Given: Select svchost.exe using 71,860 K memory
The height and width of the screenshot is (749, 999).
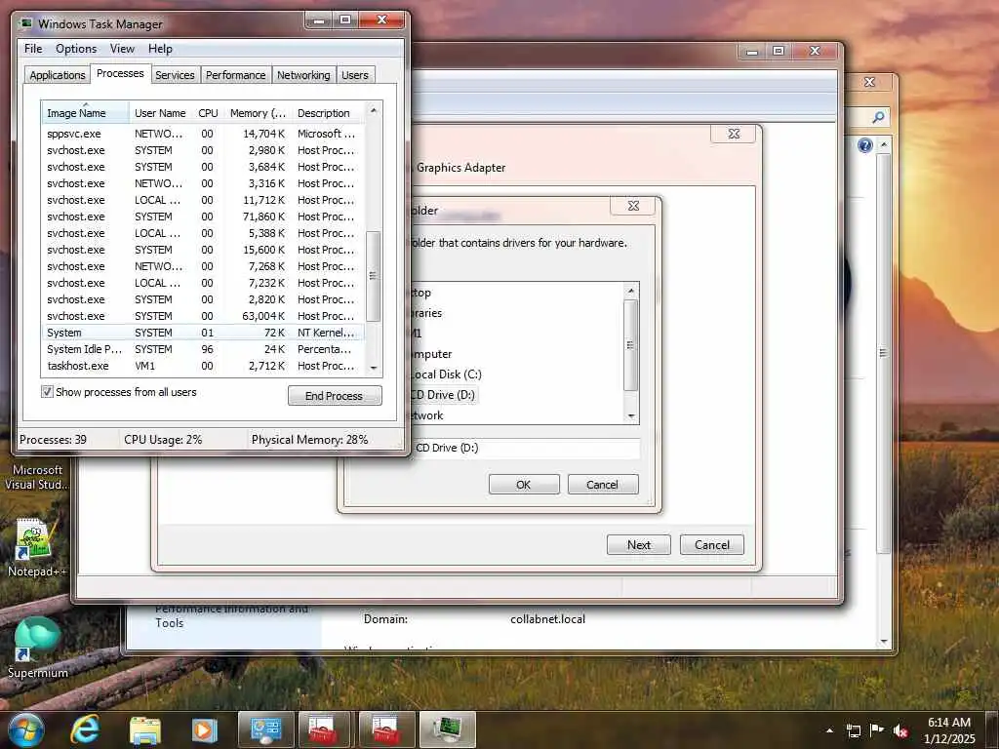Looking at the screenshot, I should (x=203, y=217).
